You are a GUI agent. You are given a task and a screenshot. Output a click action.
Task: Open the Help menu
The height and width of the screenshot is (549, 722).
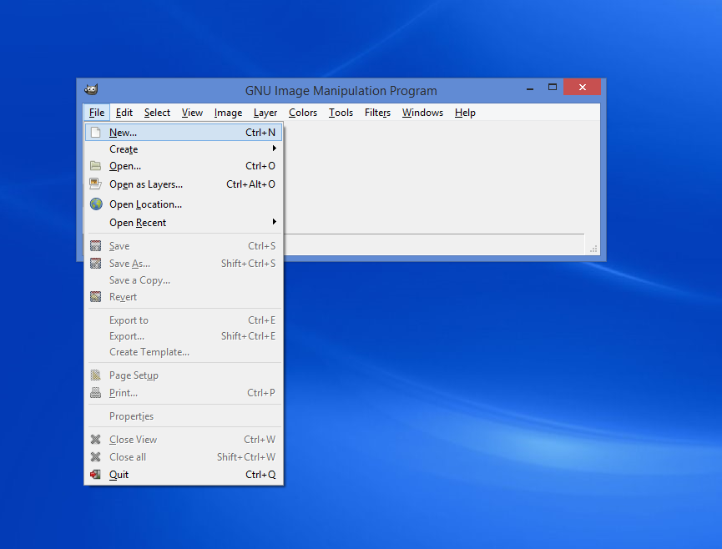465,113
